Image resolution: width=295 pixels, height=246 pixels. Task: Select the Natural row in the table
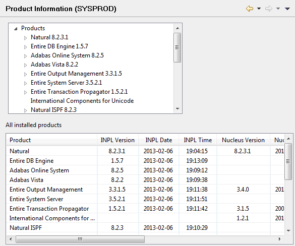(145, 151)
